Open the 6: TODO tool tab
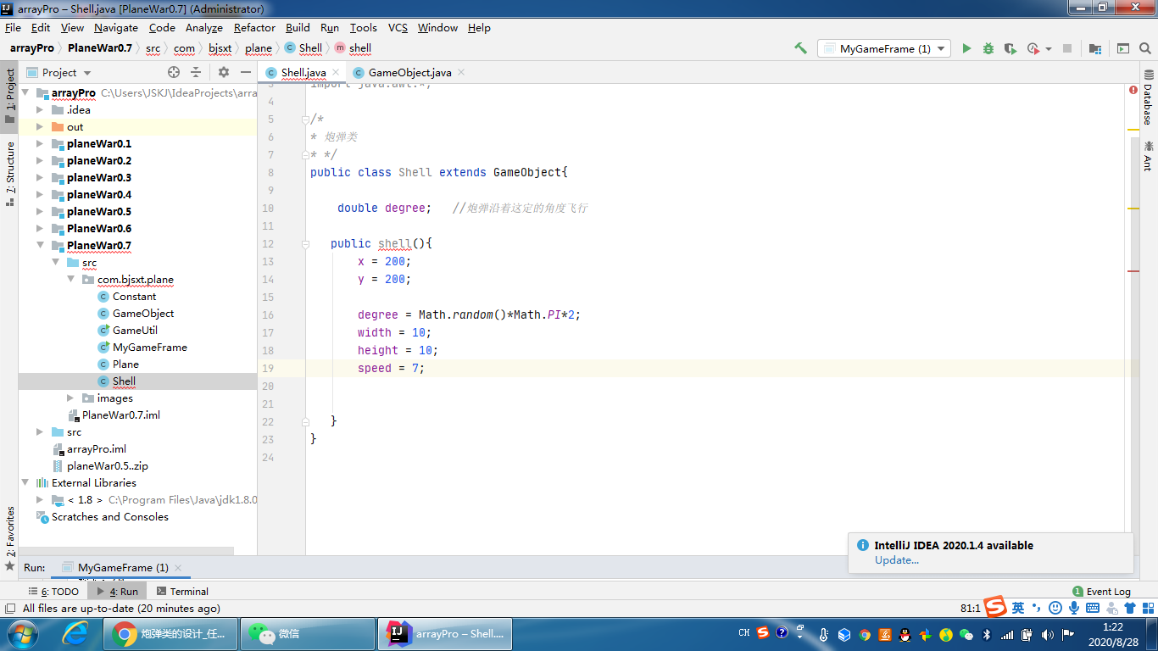Screen dimensions: 1158x651 click(x=53, y=591)
